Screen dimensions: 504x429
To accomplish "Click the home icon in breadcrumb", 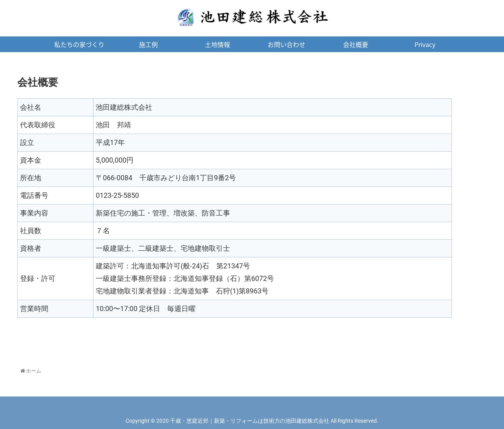I will click(x=23, y=371).
